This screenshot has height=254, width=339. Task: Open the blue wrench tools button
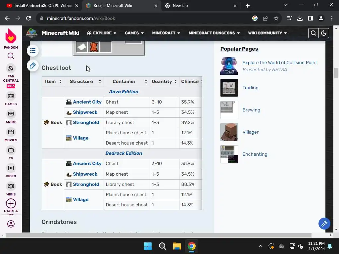point(324,223)
